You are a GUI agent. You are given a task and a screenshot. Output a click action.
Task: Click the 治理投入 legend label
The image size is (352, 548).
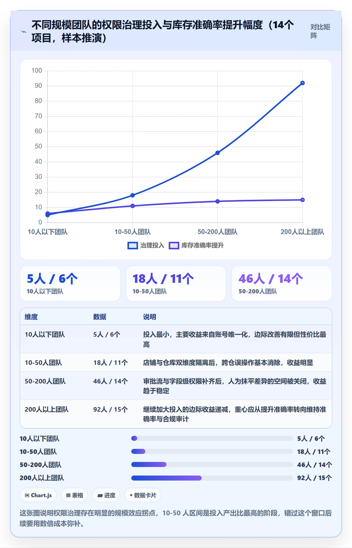pos(152,246)
